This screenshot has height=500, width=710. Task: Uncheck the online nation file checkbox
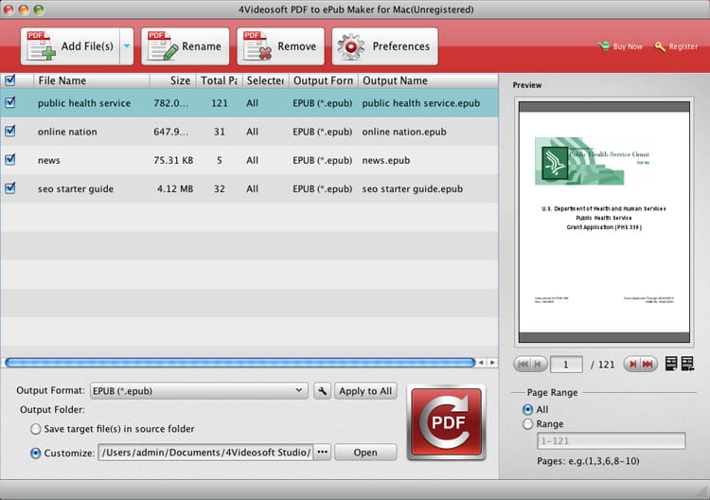coord(10,132)
